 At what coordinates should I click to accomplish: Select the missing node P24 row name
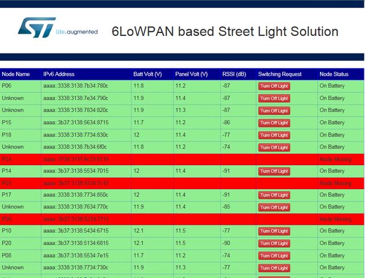click(7, 159)
